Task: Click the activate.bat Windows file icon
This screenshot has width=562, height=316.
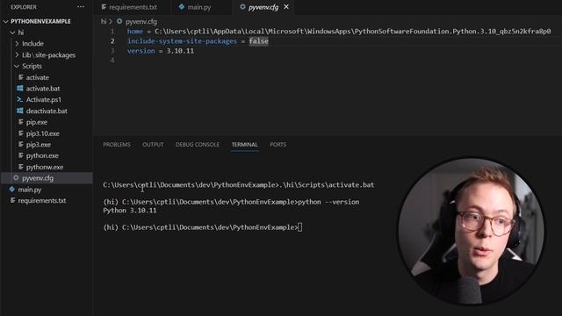Action: [20, 89]
